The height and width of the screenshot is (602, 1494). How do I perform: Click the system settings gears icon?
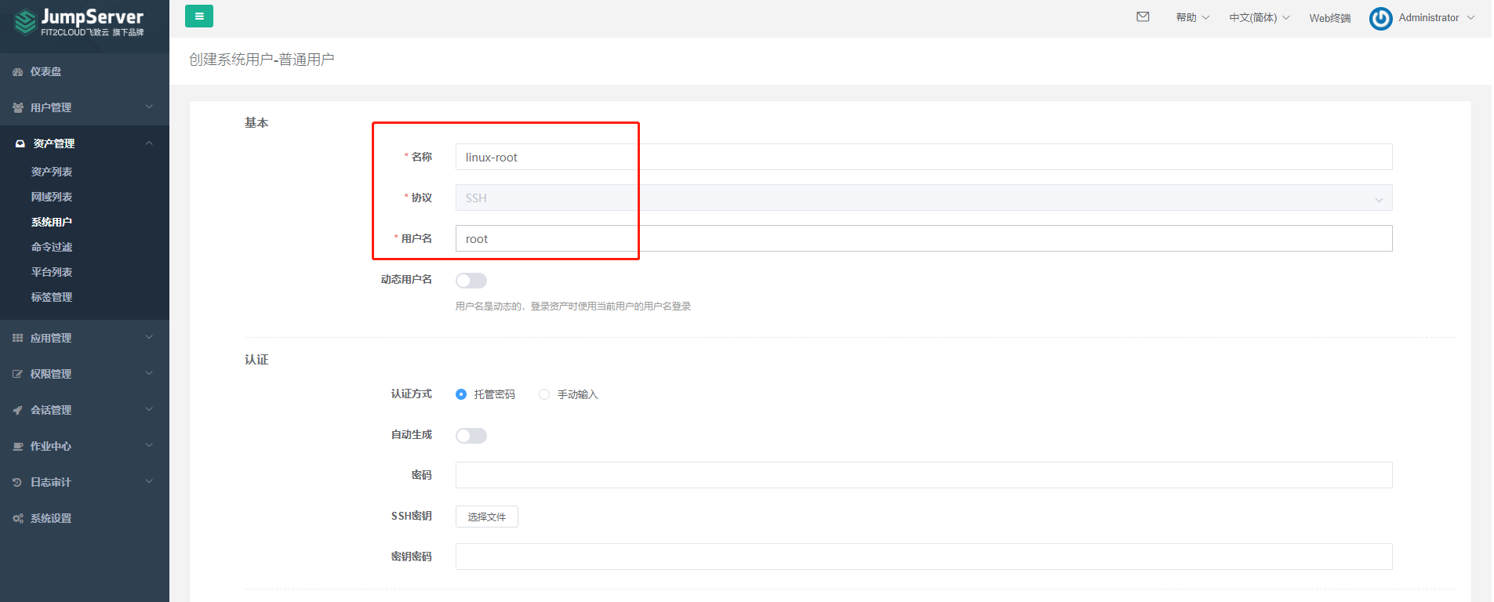click(18, 519)
